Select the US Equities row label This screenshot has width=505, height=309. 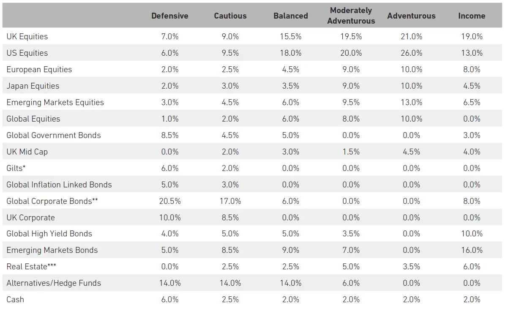pyautogui.click(x=27, y=53)
